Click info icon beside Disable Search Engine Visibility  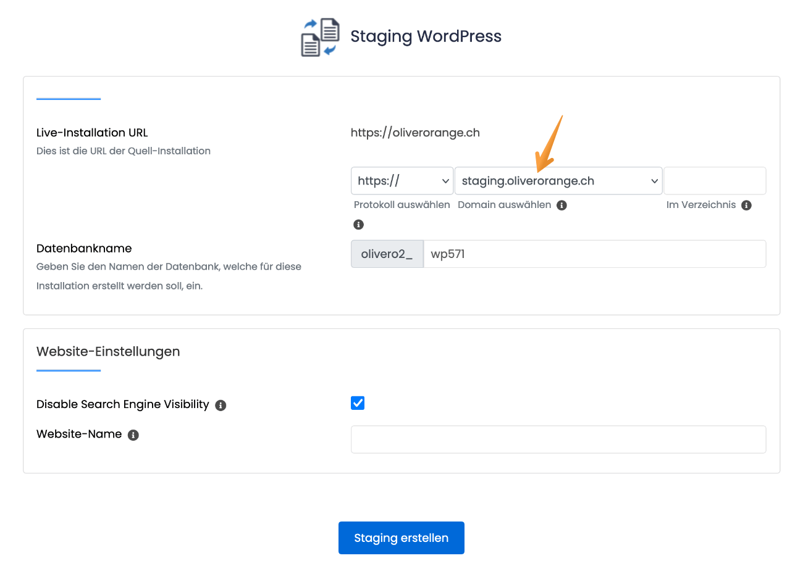[x=221, y=406]
